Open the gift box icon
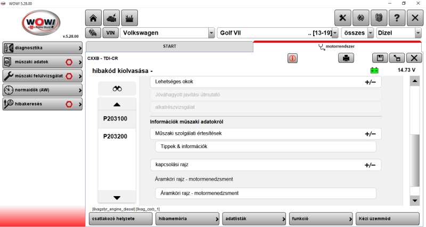Viewport: 426px width, 227px height. coord(379,18)
